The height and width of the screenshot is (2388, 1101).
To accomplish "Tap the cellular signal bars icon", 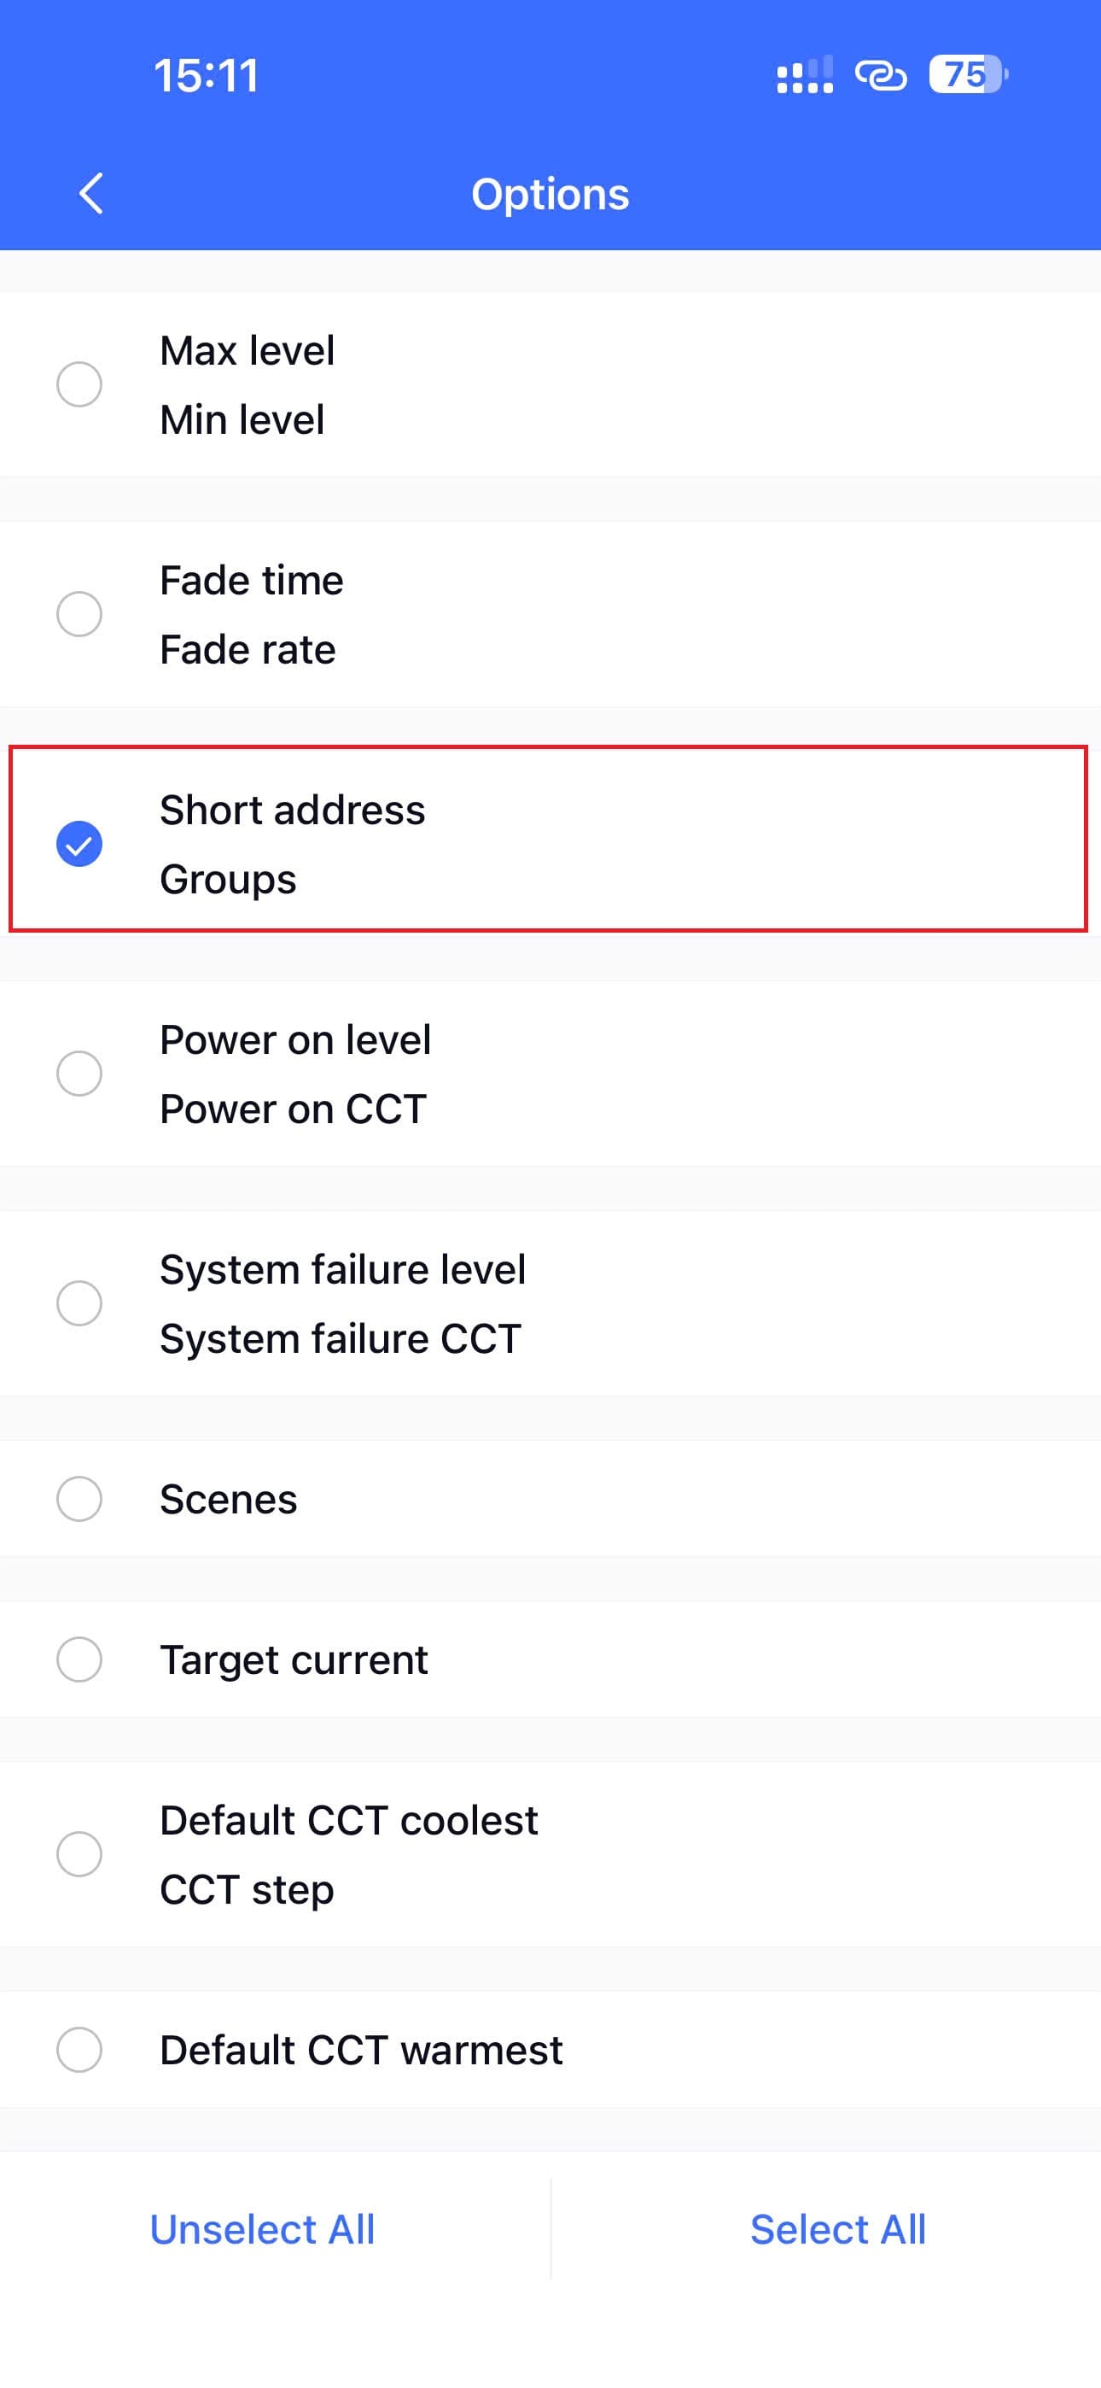I will pyautogui.click(x=803, y=76).
